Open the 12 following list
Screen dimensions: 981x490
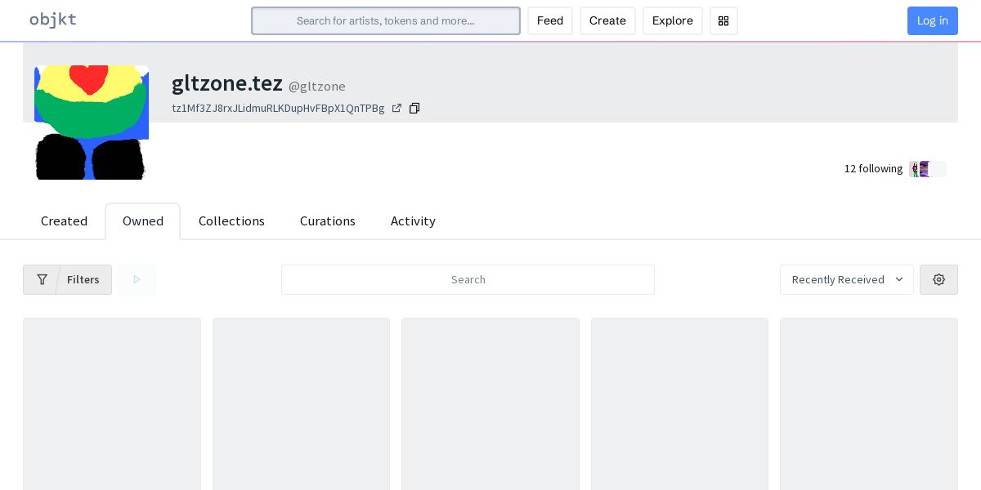[873, 169]
